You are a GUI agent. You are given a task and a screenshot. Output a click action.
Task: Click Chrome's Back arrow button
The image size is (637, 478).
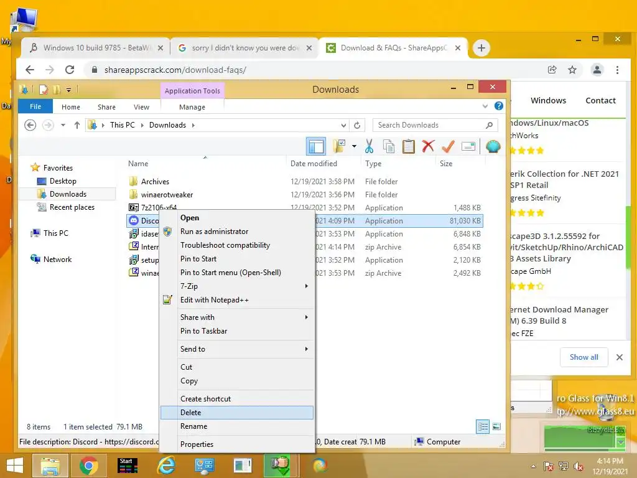tap(30, 70)
